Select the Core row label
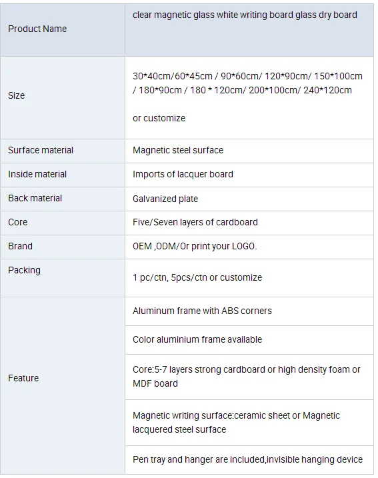This screenshot has height=478, width=378. pyautogui.click(x=18, y=222)
